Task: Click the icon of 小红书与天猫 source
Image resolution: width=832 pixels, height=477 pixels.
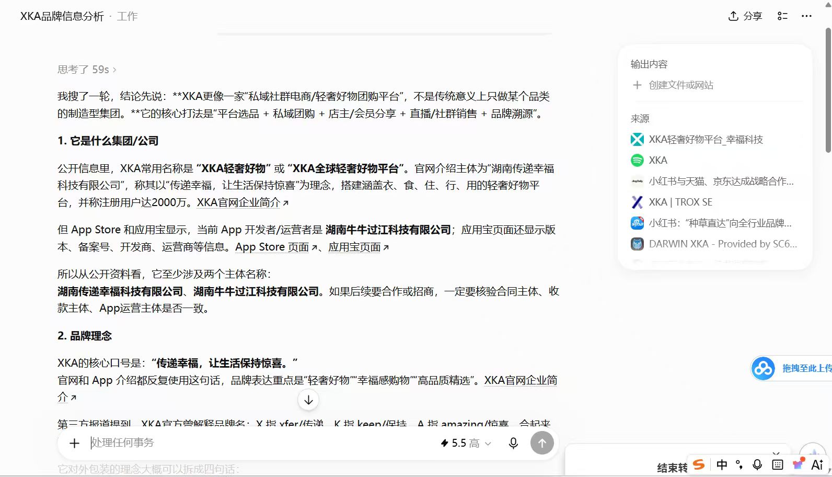Action: tap(637, 181)
